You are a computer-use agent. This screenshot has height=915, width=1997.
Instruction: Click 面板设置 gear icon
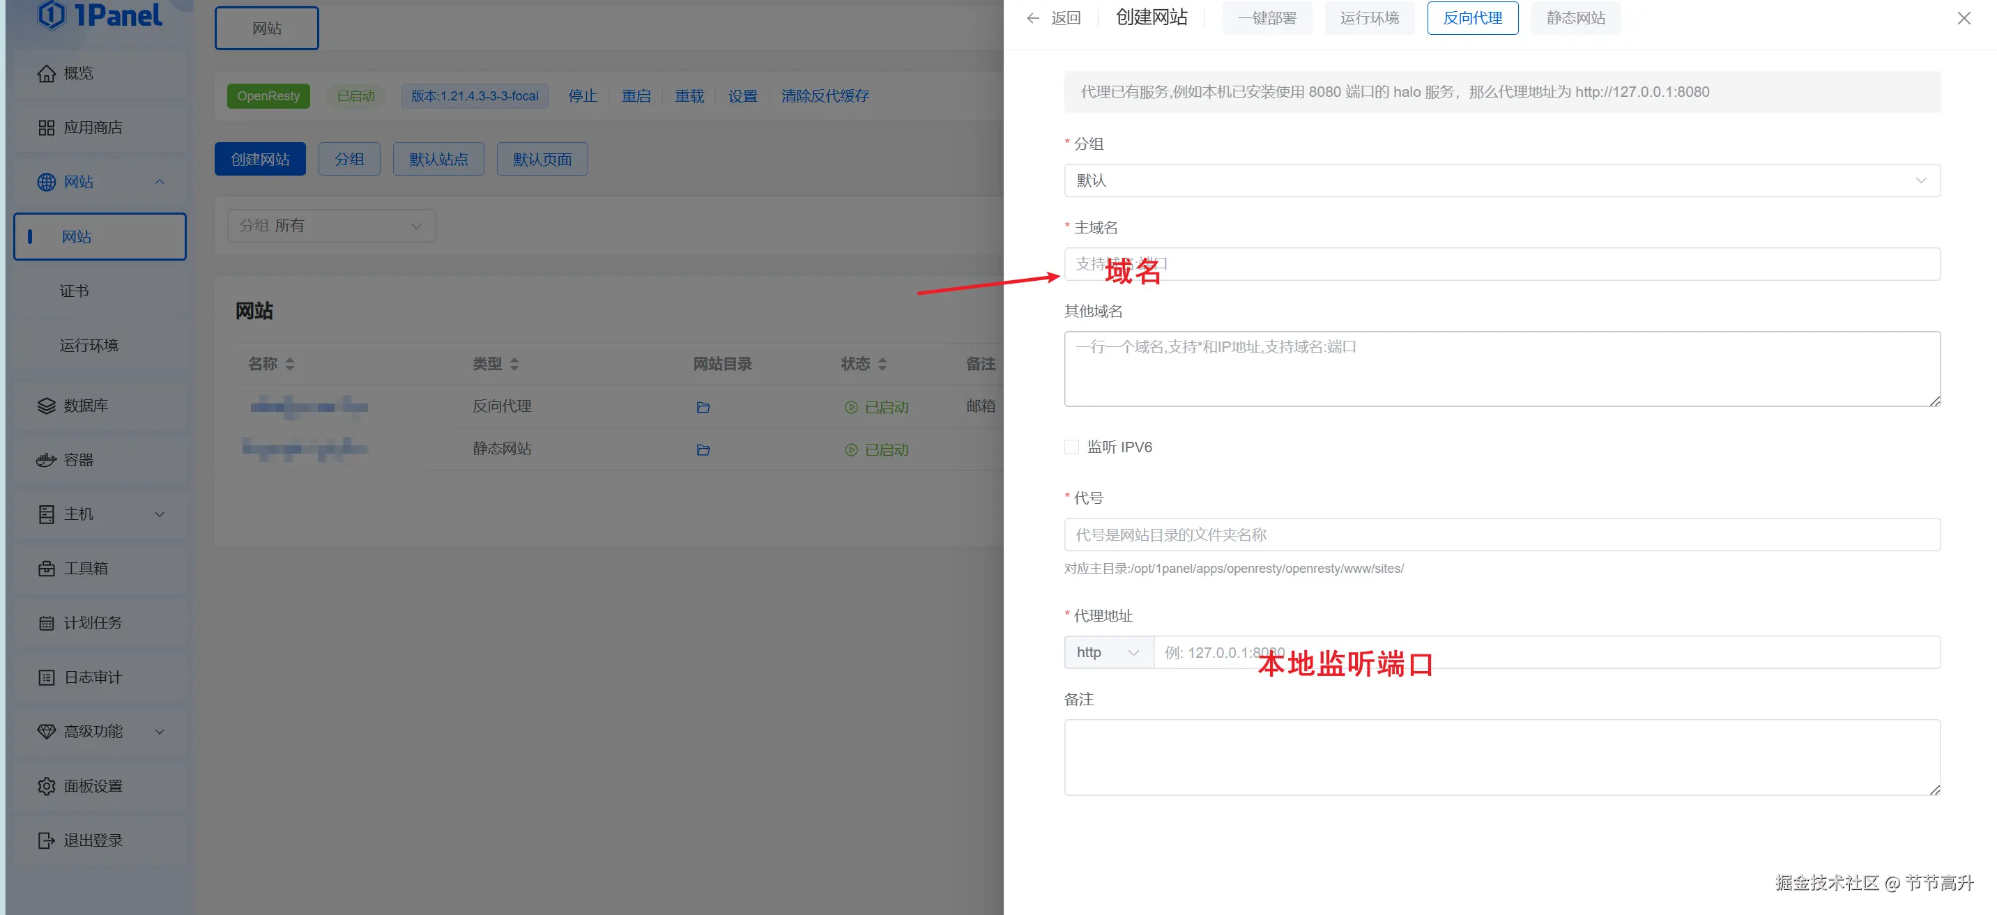47,785
